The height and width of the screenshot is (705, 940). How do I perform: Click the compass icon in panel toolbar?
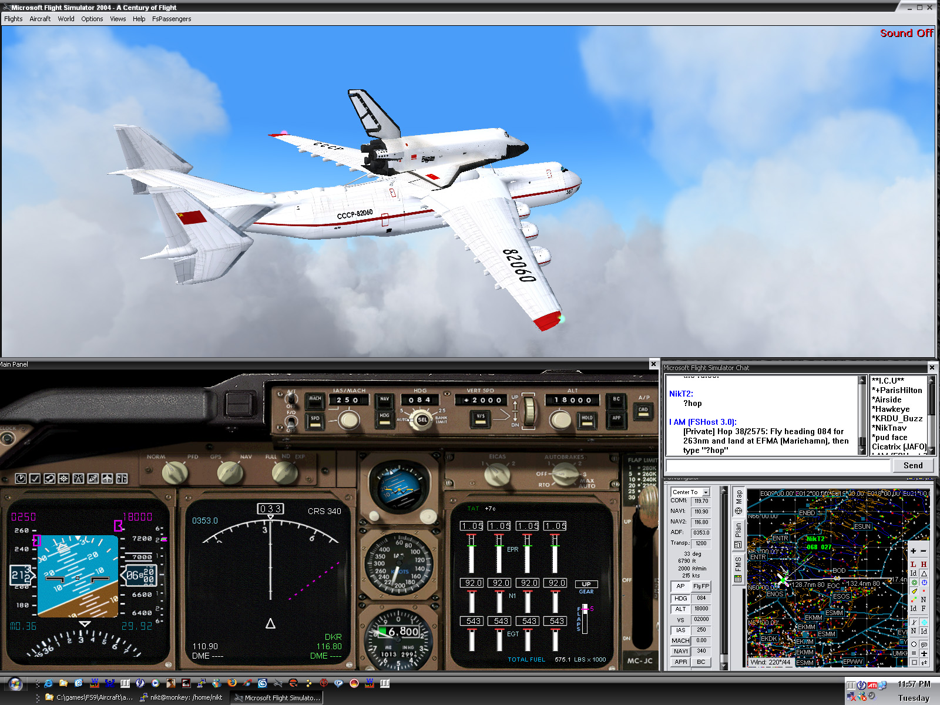[x=64, y=478]
